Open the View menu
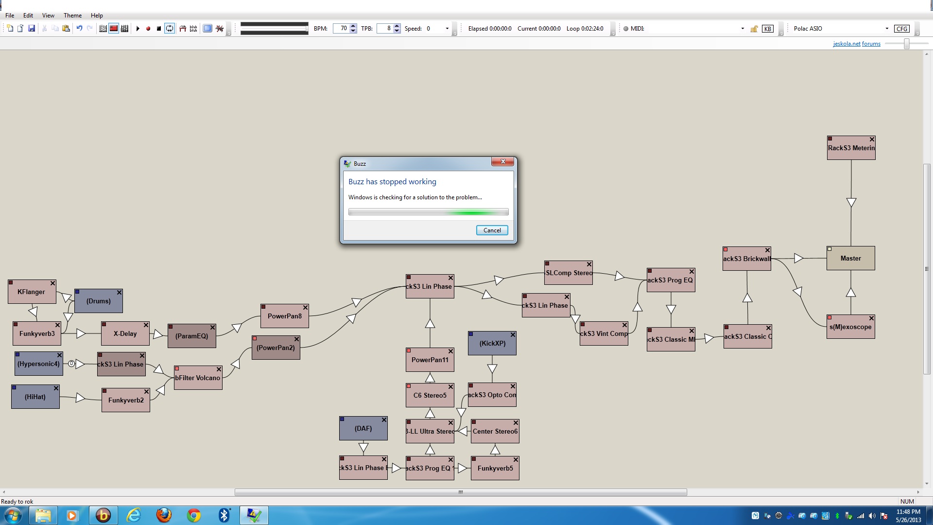Screen dimensions: 933x525 tap(48, 16)
